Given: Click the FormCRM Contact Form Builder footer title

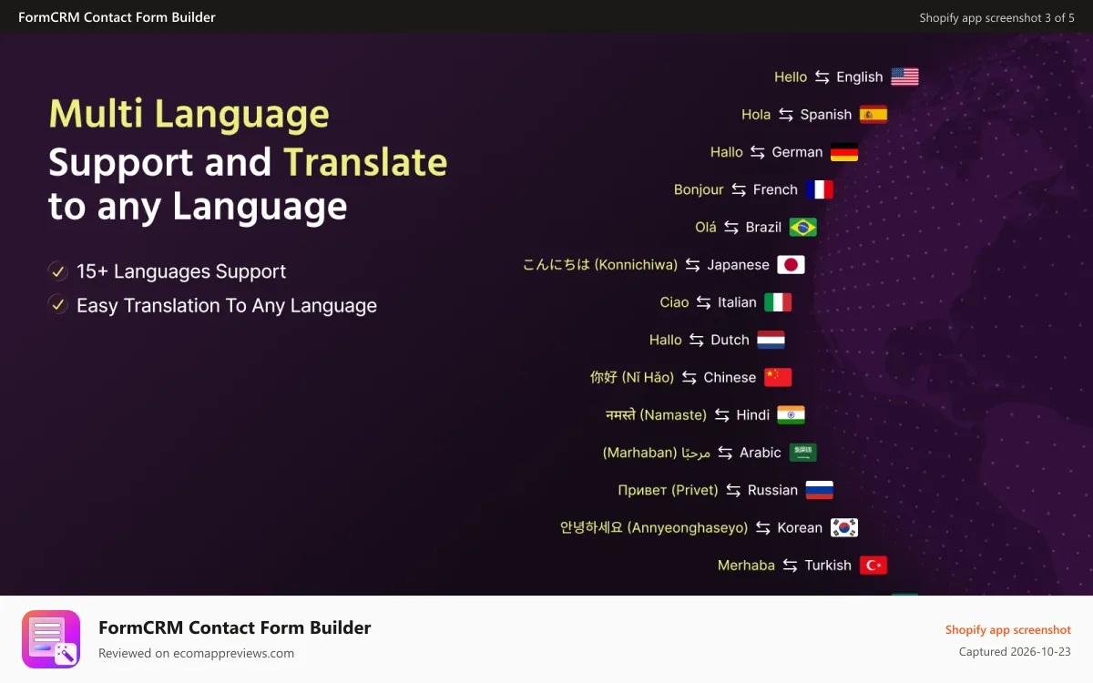Looking at the screenshot, I should click(235, 627).
